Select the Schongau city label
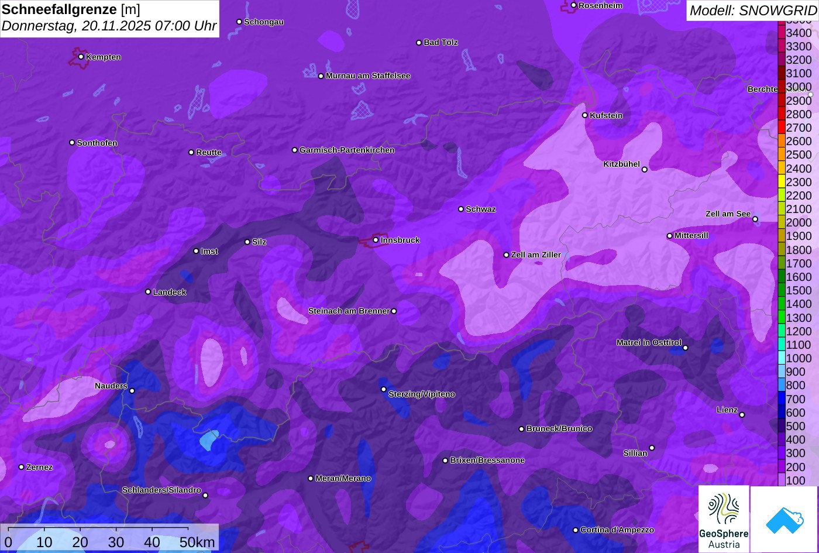Image resolution: width=819 pixels, height=553 pixels. pyautogui.click(x=264, y=22)
